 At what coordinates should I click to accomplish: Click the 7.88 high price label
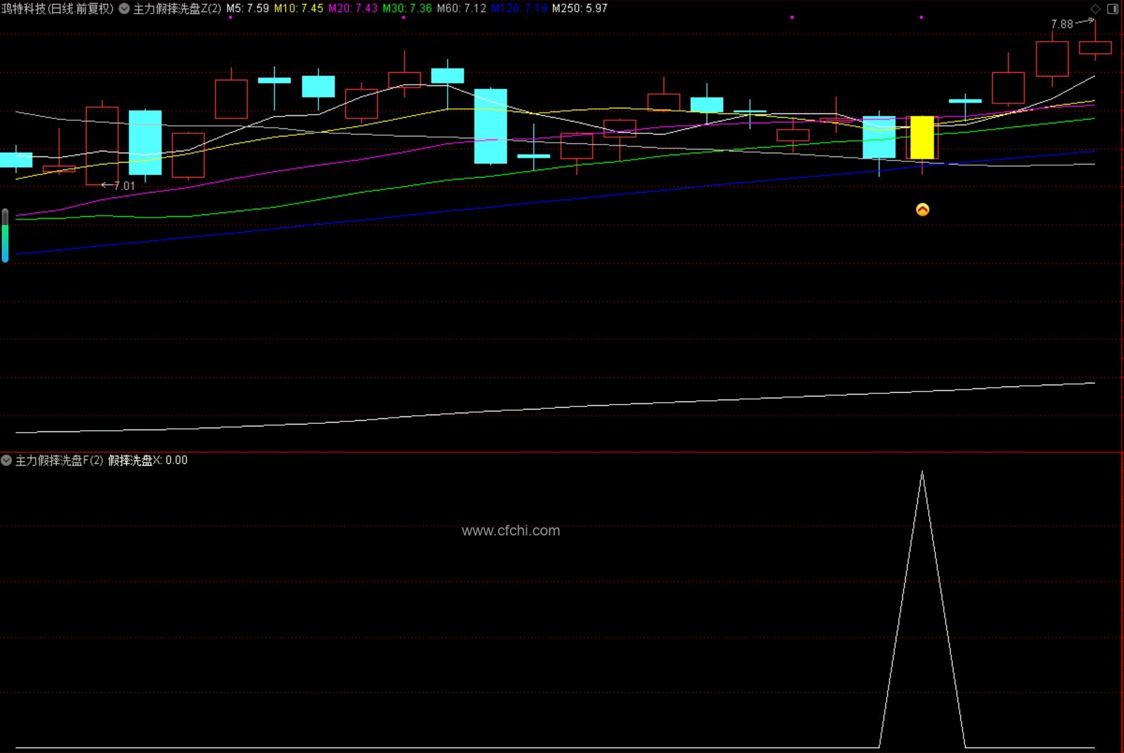(x=1062, y=24)
